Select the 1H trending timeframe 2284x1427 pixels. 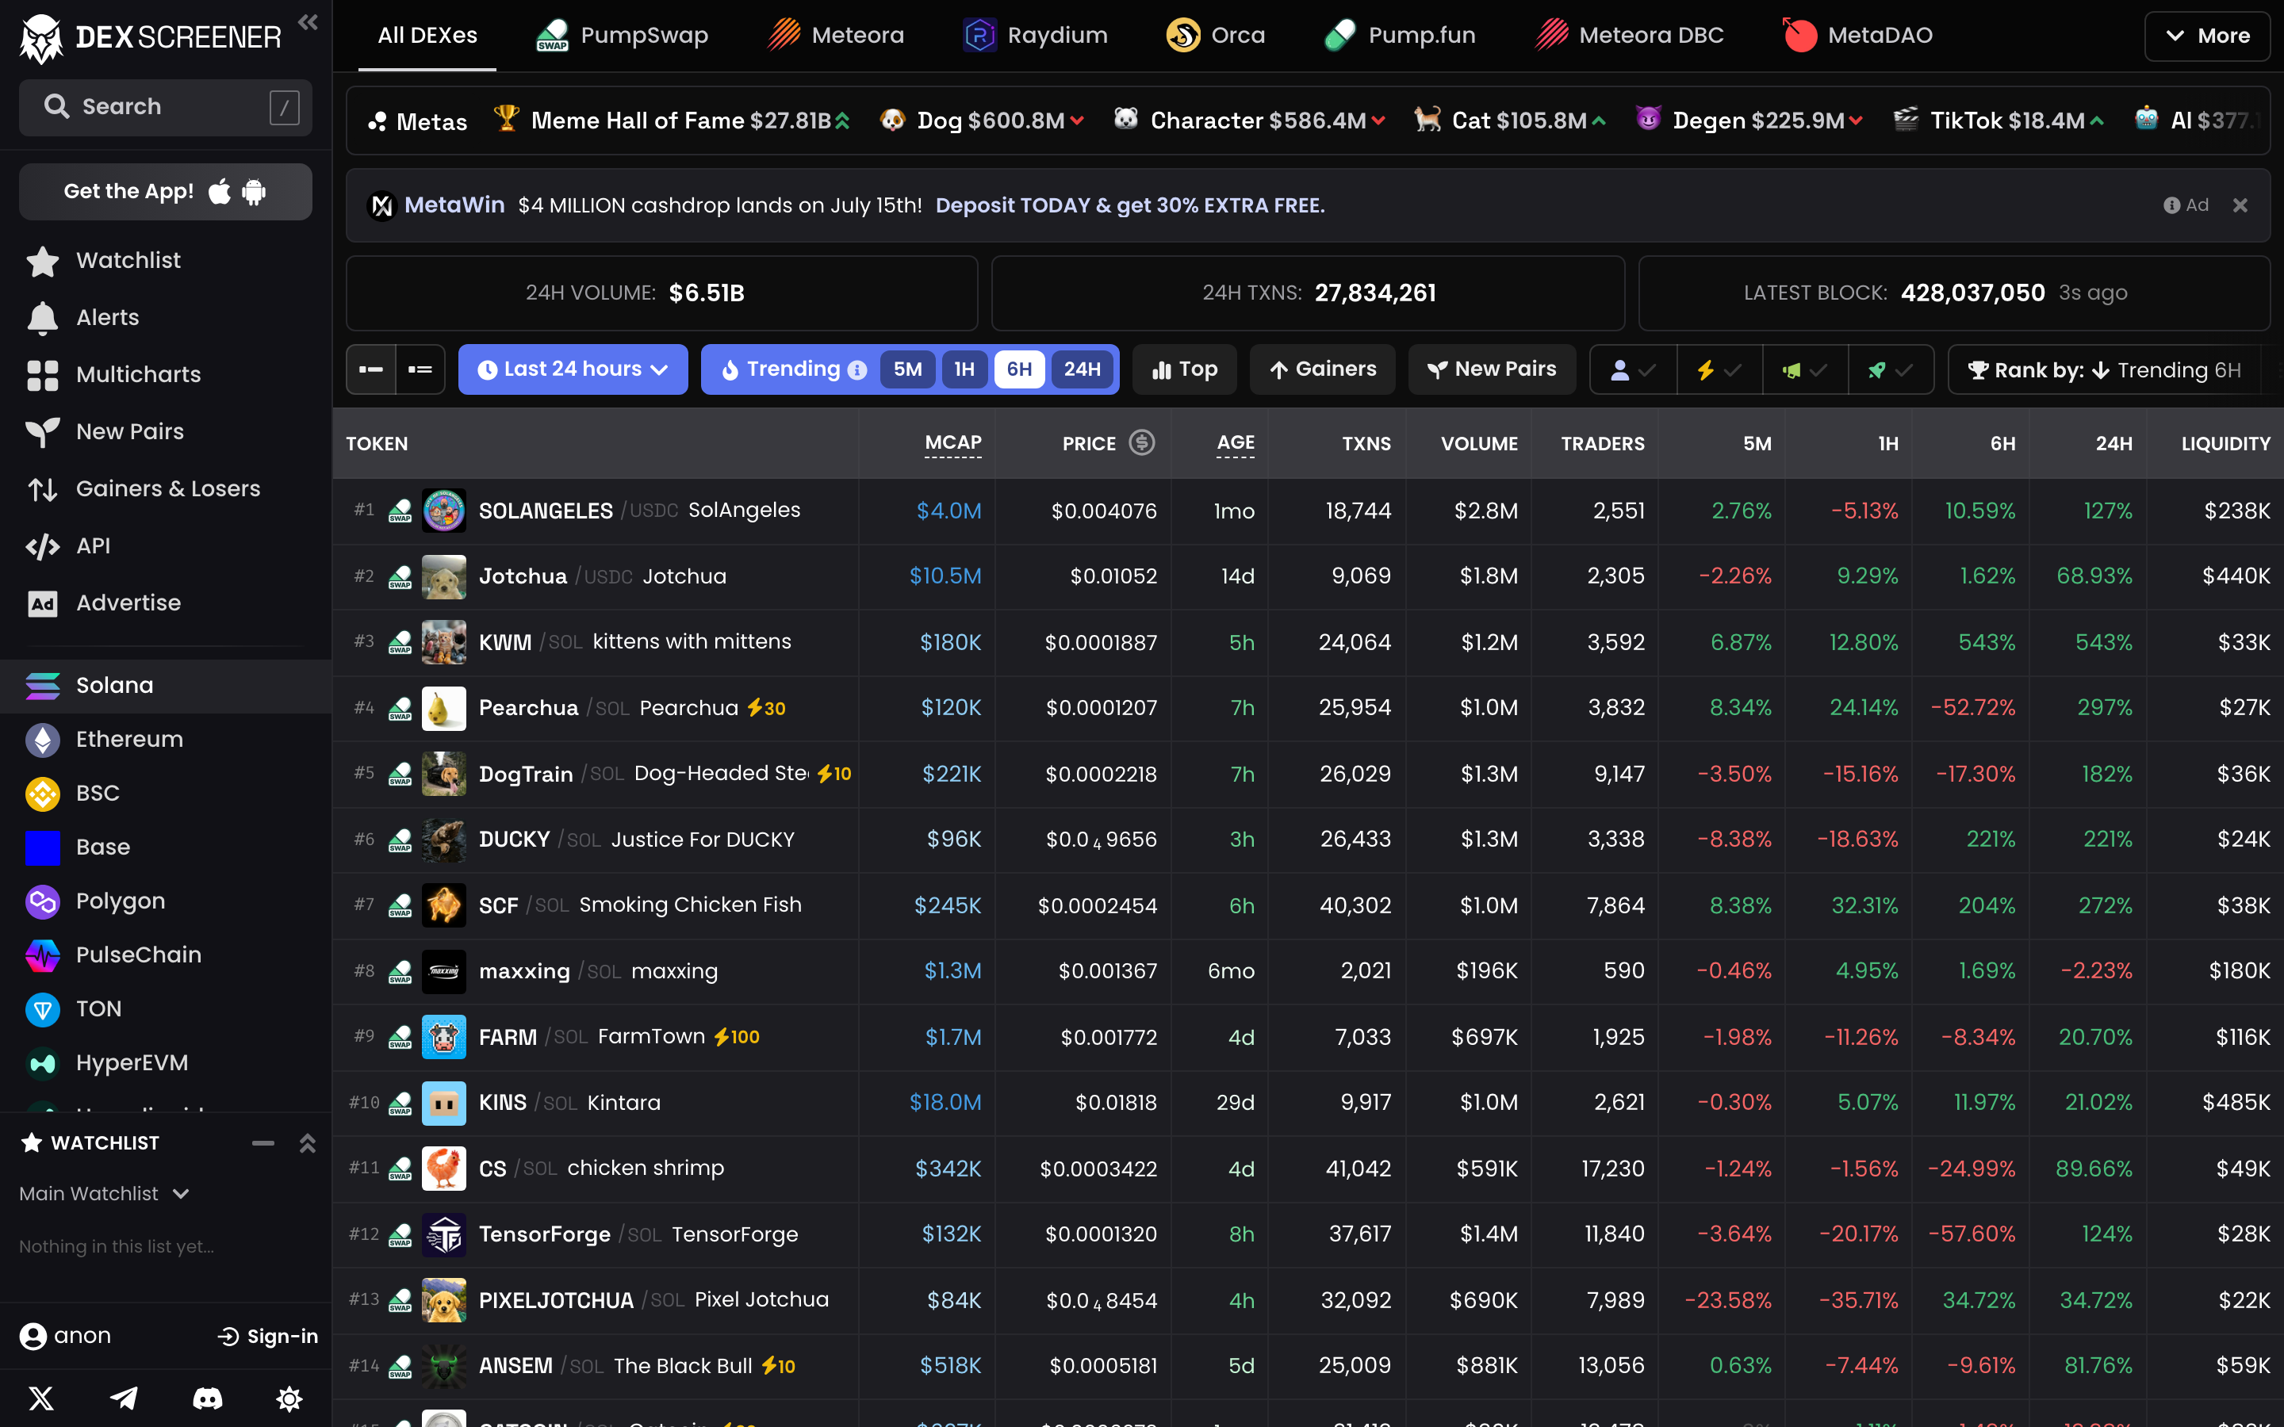(964, 370)
